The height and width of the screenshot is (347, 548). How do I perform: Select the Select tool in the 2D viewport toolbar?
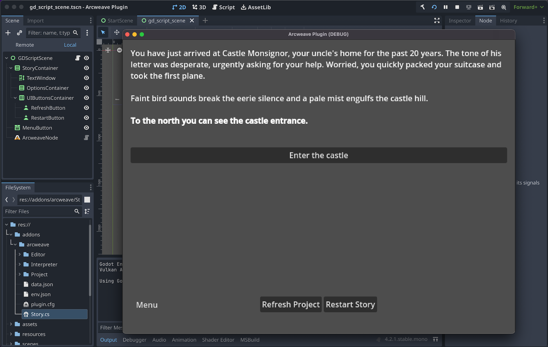103,32
